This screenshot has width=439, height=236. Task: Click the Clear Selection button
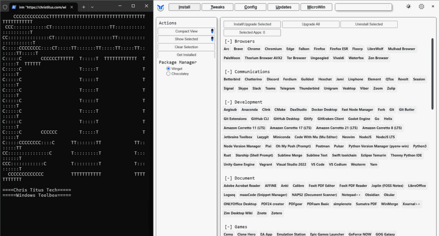point(186,47)
